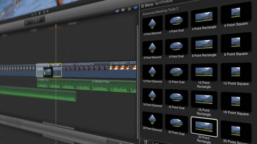Toggle the blue skimming icon with red line

[x=117, y=11]
